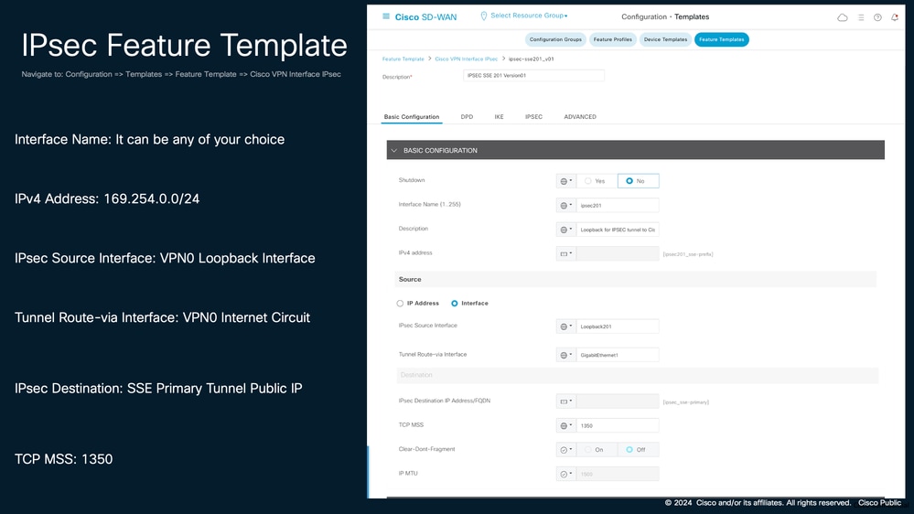Open the interface Description scope dropdown

click(x=566, y=230)
